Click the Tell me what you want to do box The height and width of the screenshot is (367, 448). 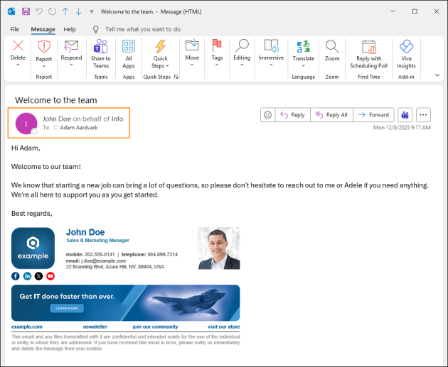pyautogui.click(x=143, y=29)
